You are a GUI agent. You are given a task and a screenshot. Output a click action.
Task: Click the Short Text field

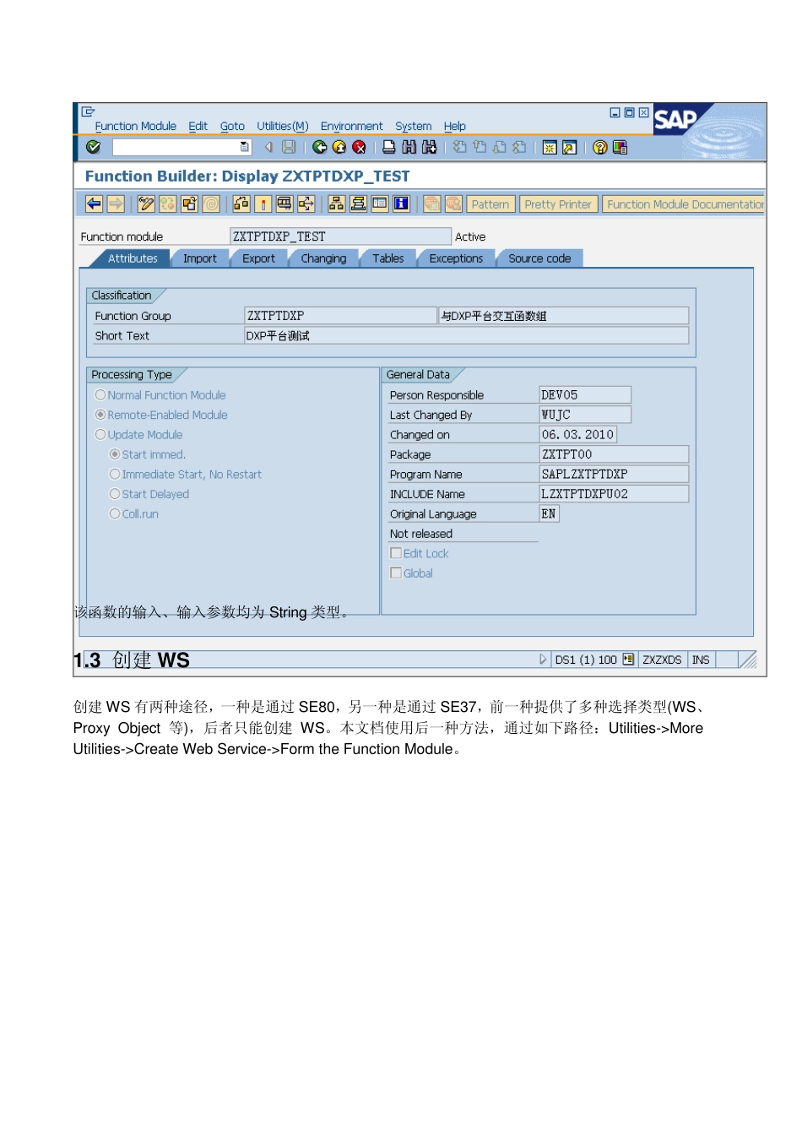(x=466, y=335)
